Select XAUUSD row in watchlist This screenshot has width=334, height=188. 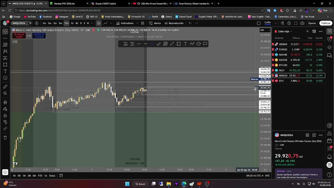(x=299, y=60)
